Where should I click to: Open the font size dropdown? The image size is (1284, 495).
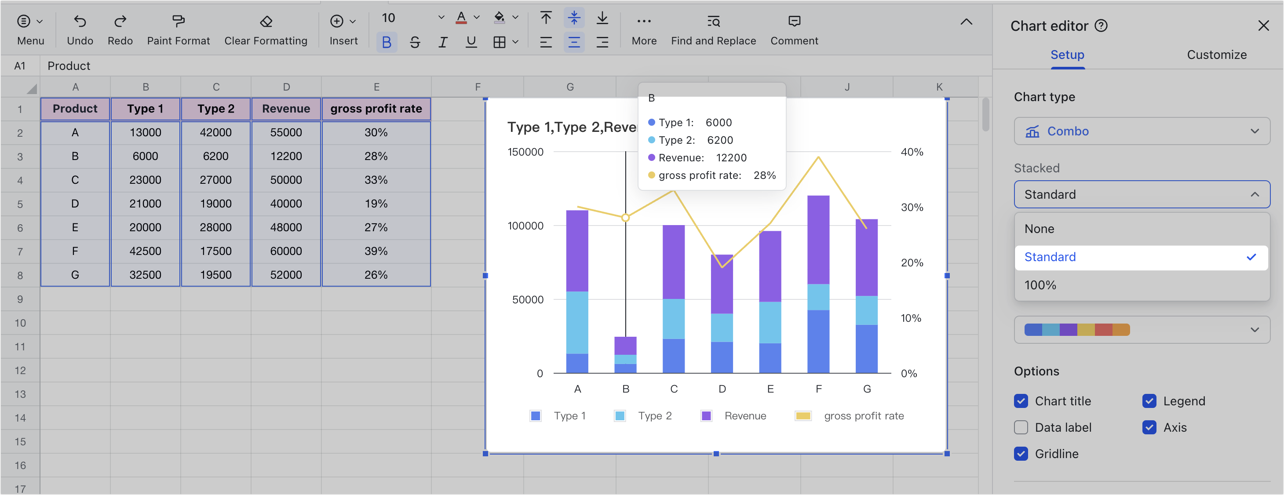[x=441, y=18]
